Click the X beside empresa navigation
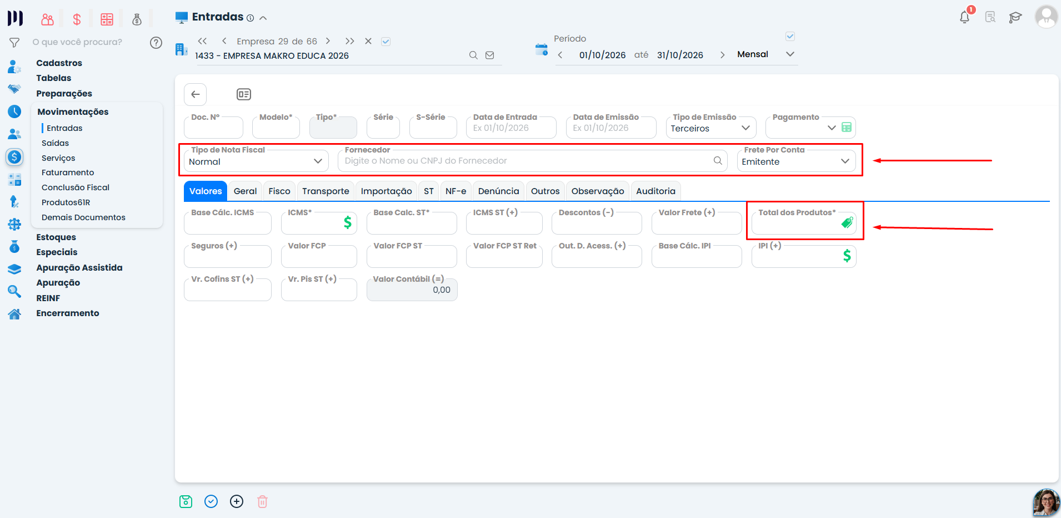1061x518 pixels. tap(368, 41)
